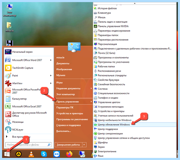Open Мышь control panel item

pos(135,17)
